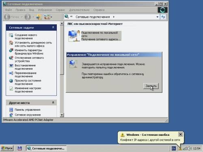Click the sidebar vertical scrollbar thumb
This screenshot has height=152, width=203.
62,50
